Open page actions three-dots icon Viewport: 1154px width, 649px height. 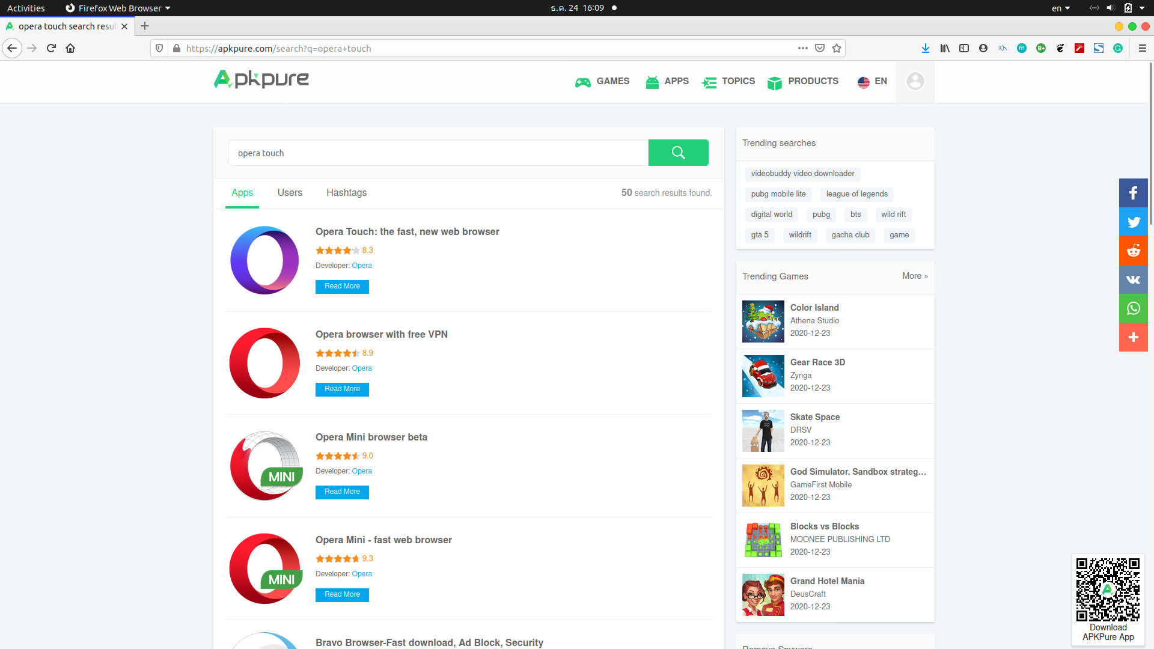(803, 48)
